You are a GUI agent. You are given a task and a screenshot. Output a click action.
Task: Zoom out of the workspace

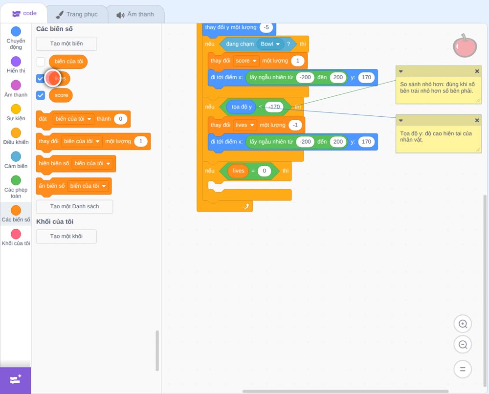(x=463, y=345)
